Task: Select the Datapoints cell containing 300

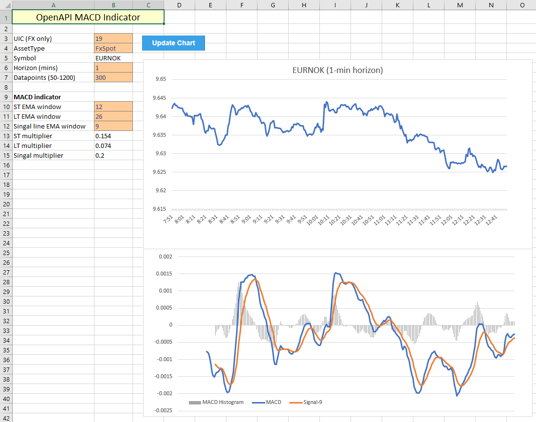Action: [113, 77]
